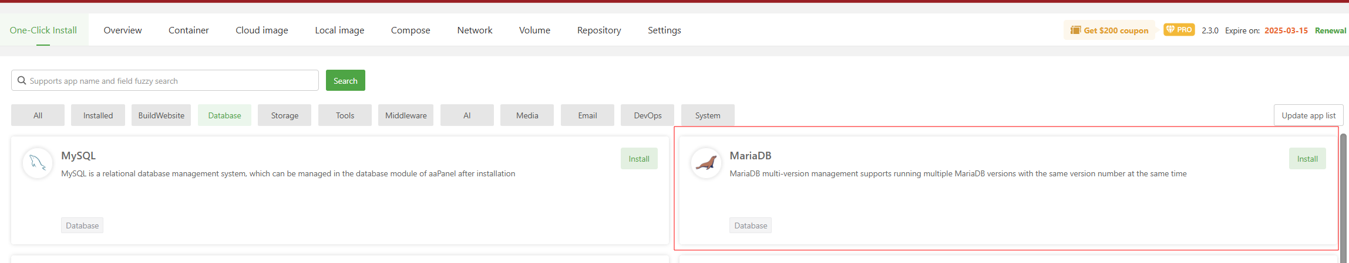
Task: Filter by BuildWebsite category
Action: [162, 115]
